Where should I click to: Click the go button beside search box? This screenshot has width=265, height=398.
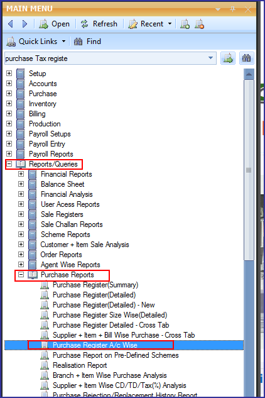(228, 58)
